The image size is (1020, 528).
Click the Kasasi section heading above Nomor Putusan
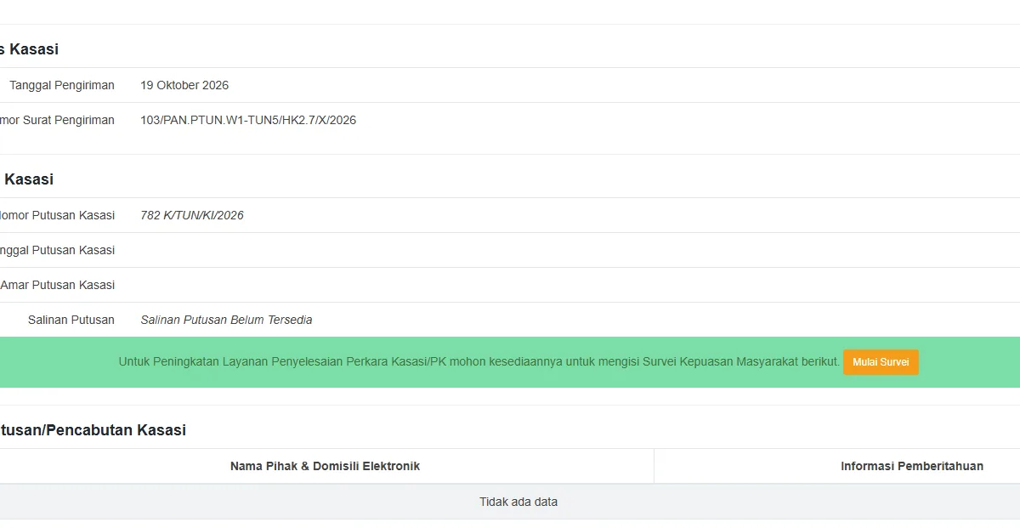click(x=28, y=179)
